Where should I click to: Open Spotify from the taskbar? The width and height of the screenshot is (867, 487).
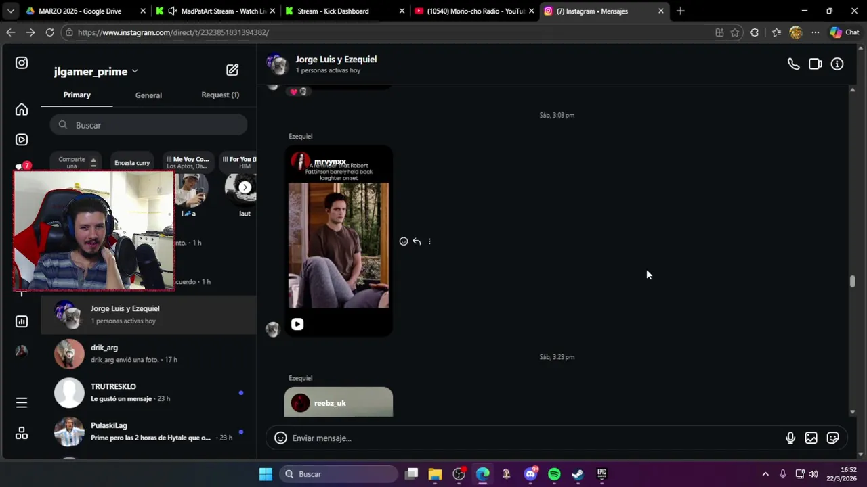[x=554, y=474]
